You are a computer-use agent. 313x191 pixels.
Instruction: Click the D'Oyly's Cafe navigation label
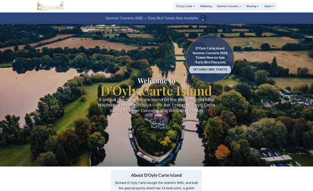(184, 7)
